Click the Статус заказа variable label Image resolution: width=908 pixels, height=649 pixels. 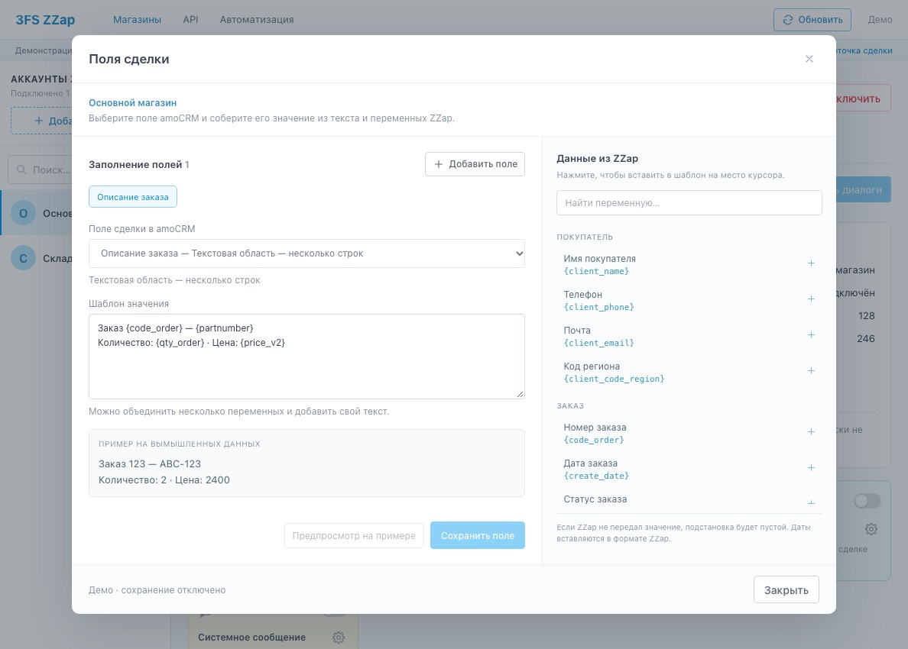(595, 499)
